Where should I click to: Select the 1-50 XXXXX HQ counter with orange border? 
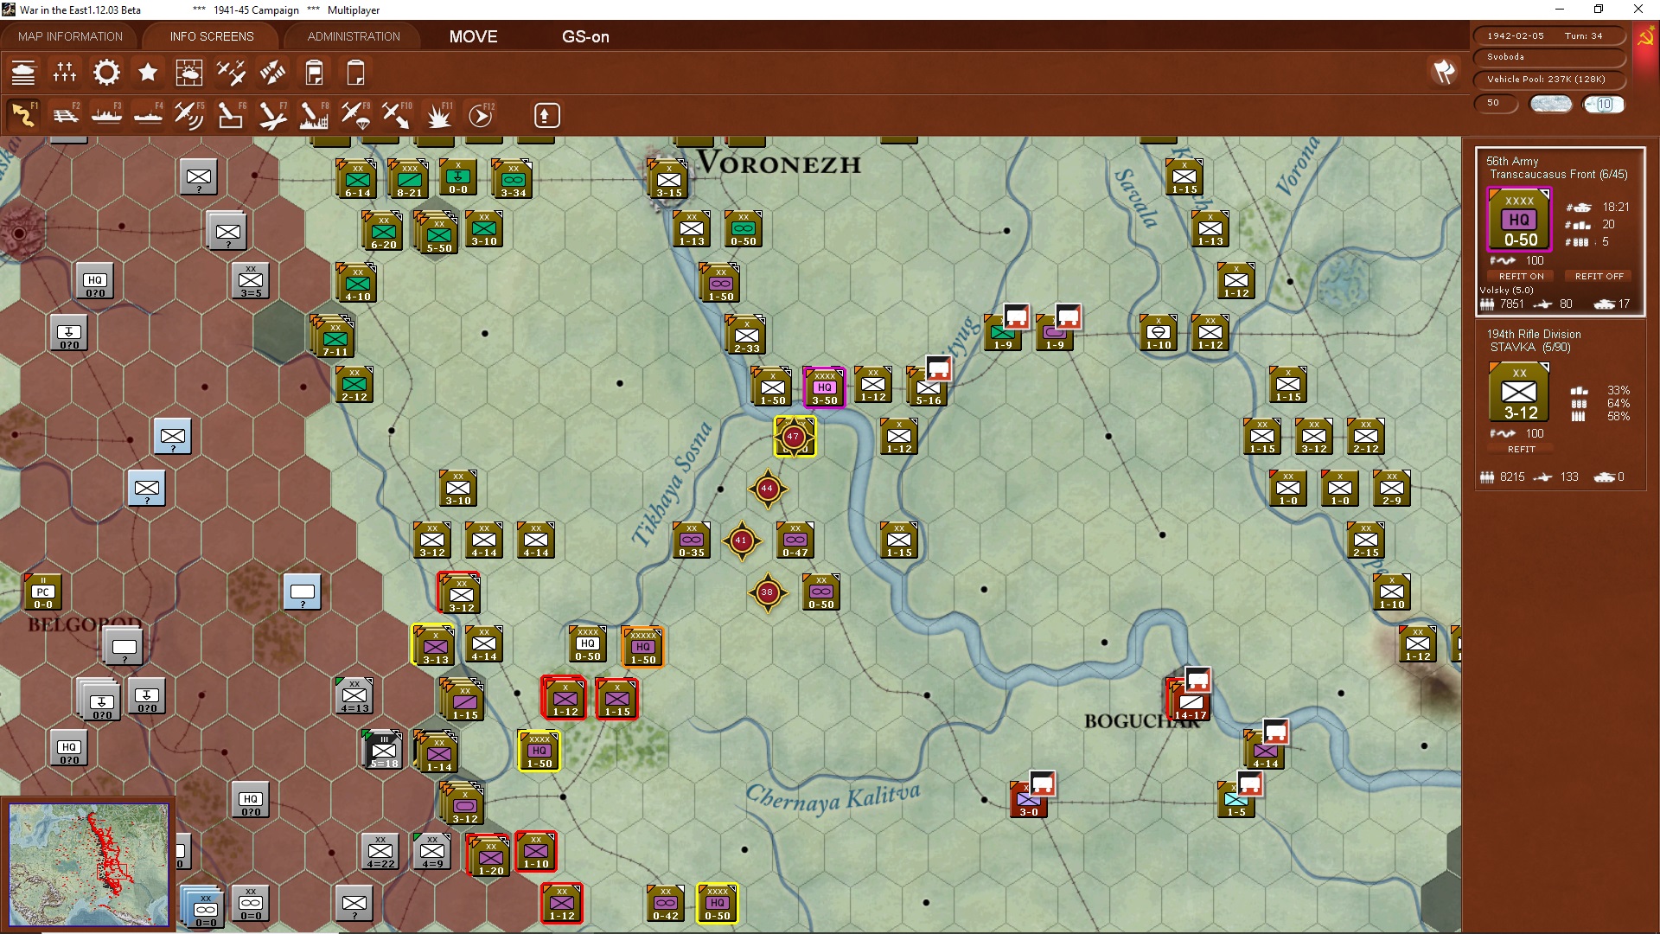[x=642, y=647]
